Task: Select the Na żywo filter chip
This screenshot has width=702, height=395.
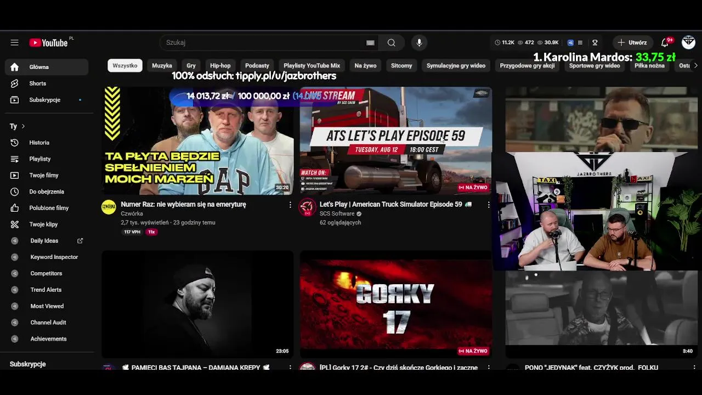Action: (365, 65)
